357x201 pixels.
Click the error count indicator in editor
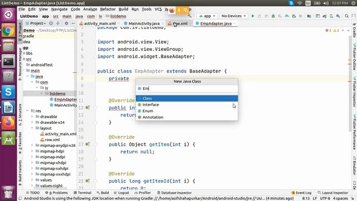[329, 30]
